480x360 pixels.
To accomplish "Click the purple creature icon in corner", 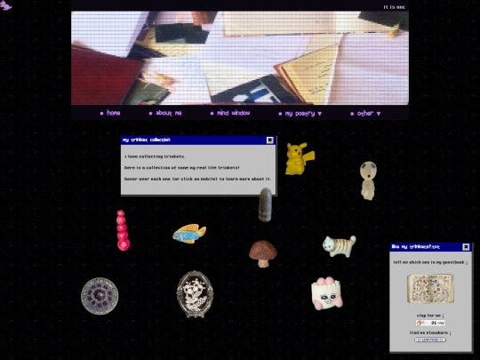I will [5, 5].
